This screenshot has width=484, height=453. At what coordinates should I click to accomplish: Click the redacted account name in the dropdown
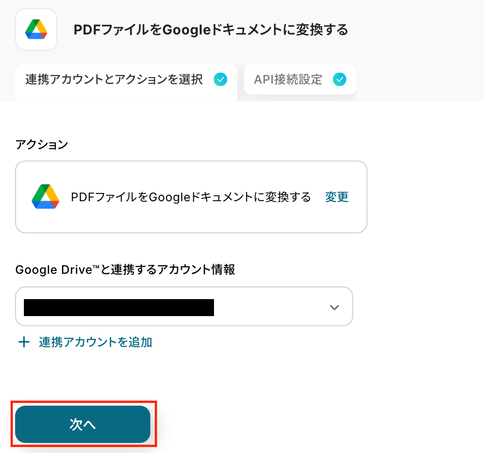pyautogui.click(x=119, y=307)
